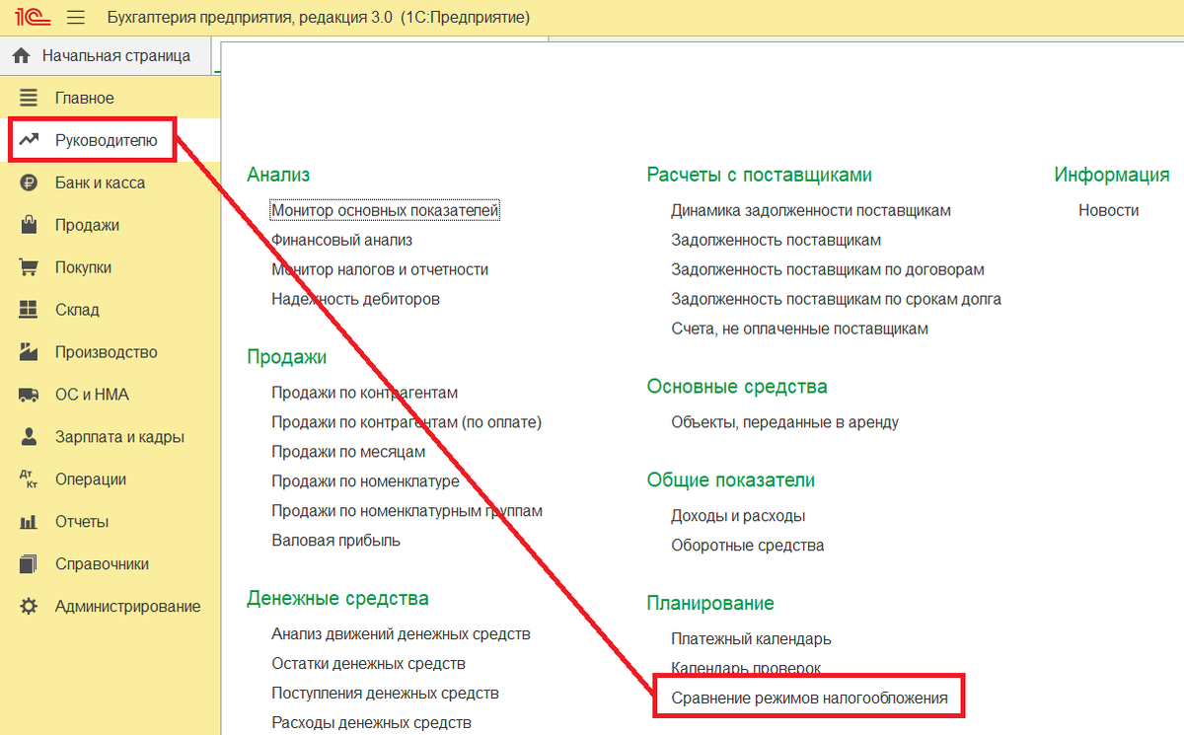Click the ОС и НМА truck icon
The image size is (1184, 735).
click(28, 395)
